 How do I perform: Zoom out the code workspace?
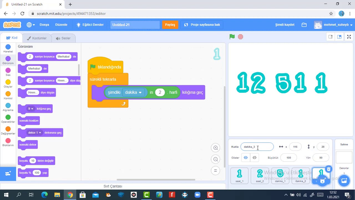(215, 159)
